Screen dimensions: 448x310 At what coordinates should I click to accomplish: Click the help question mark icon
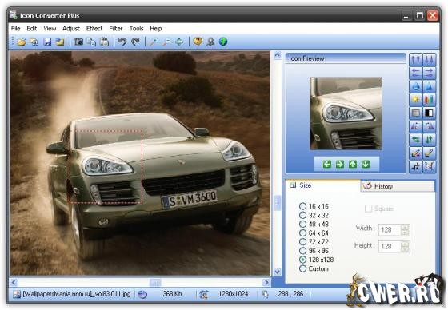coord(198,42)
